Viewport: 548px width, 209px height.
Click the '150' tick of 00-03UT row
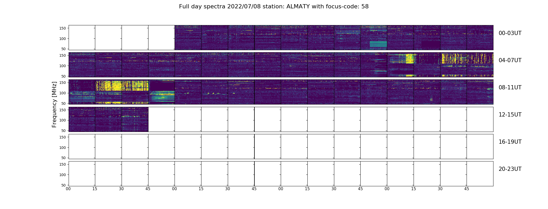click(x=63, y=28)
